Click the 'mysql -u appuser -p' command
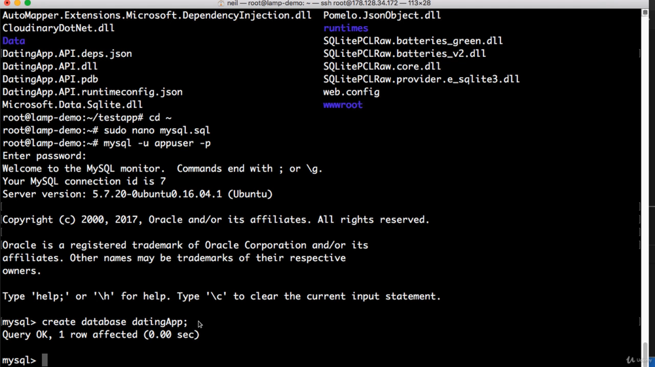This screenshot has width=655, height=367. [157, 143]
